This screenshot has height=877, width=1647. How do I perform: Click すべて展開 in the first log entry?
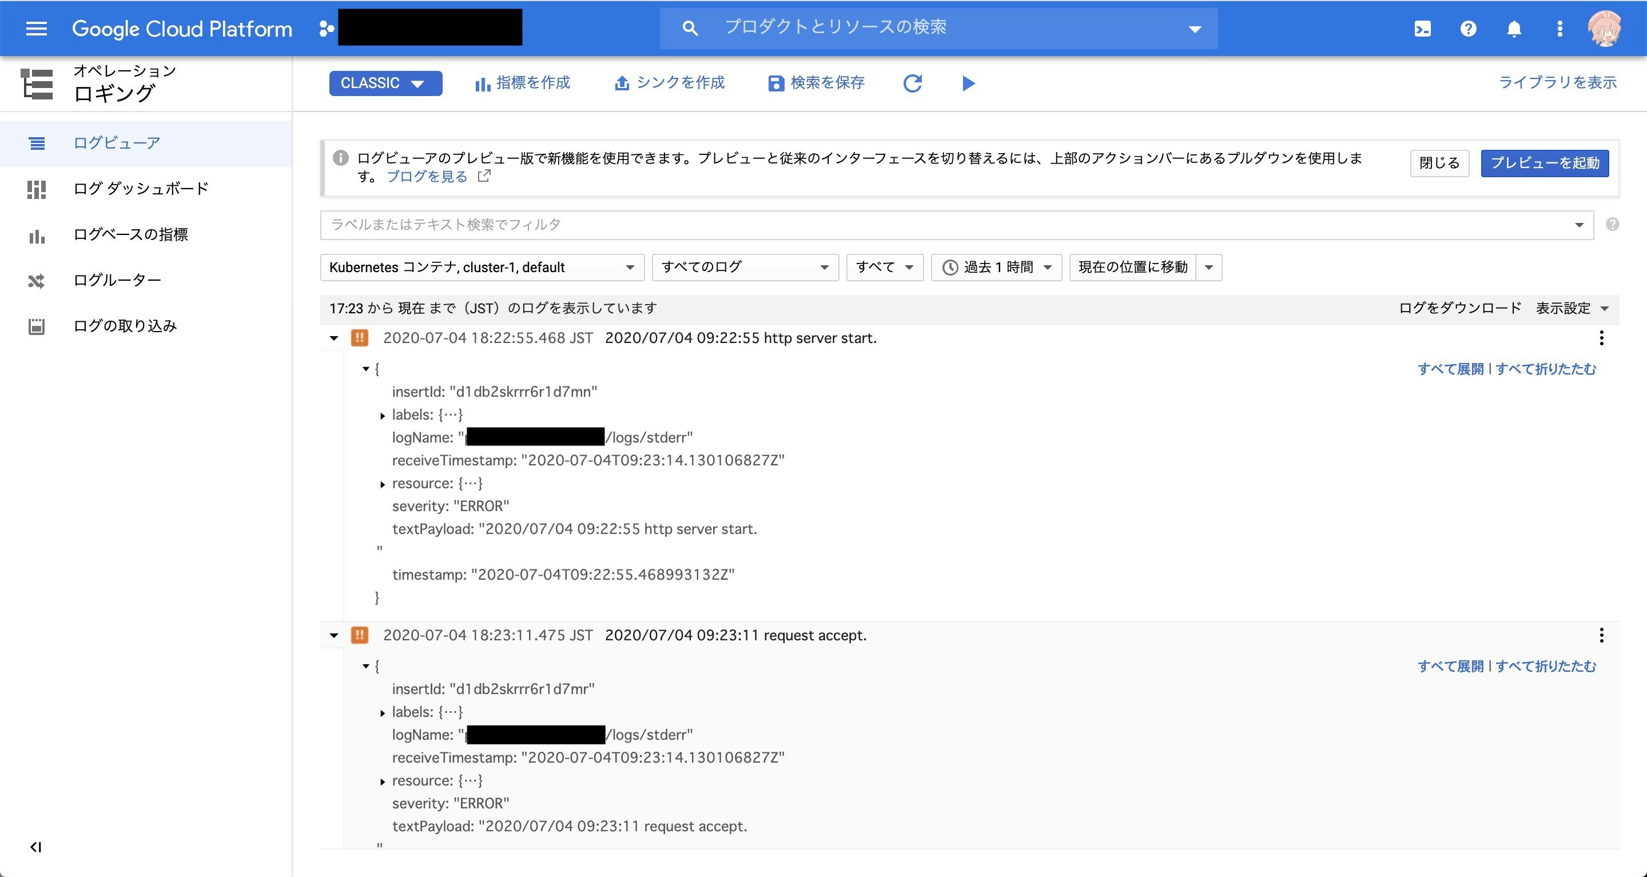tap(1450, 369)
